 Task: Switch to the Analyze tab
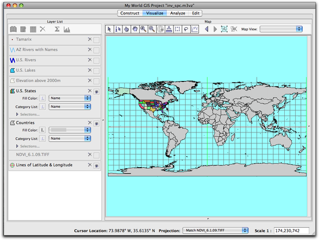177,13
